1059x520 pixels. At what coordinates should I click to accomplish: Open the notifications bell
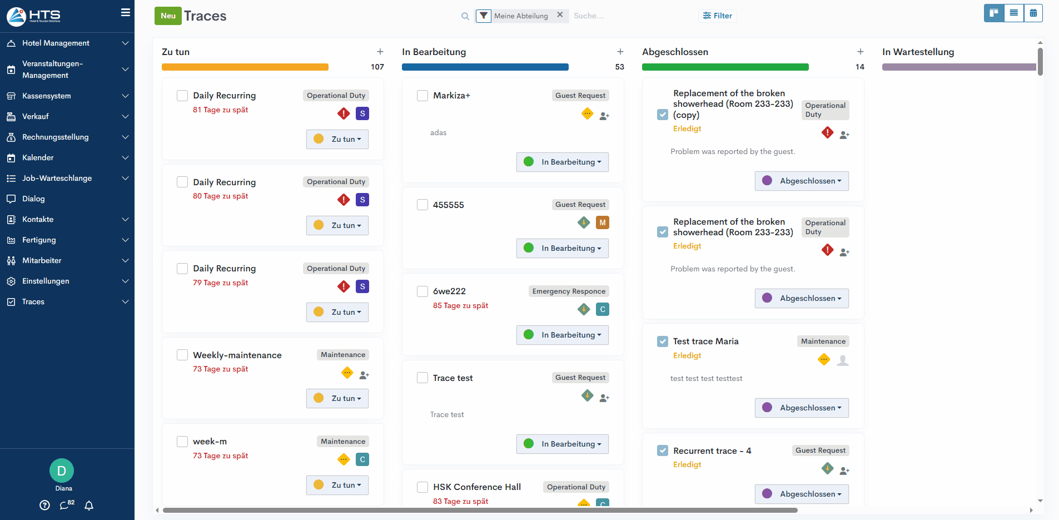[x=89, y=505]
